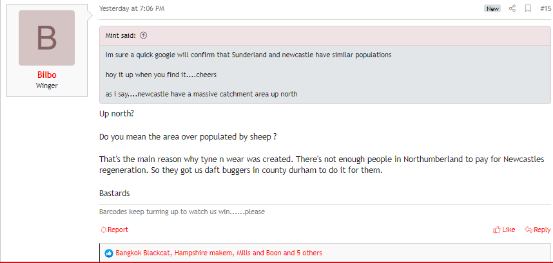Jump to Mint's original post via arrow icon
Screen dimensions: 553x263
point(143,35)
